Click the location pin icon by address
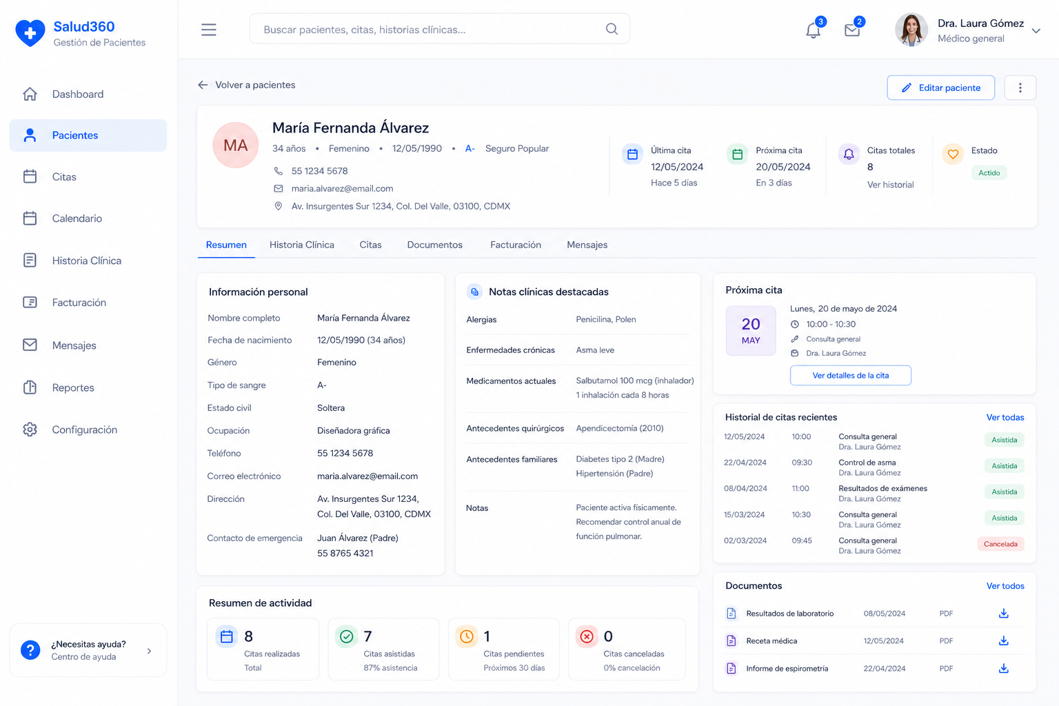This screenshot has width=1059, height=706. point(279,206)
